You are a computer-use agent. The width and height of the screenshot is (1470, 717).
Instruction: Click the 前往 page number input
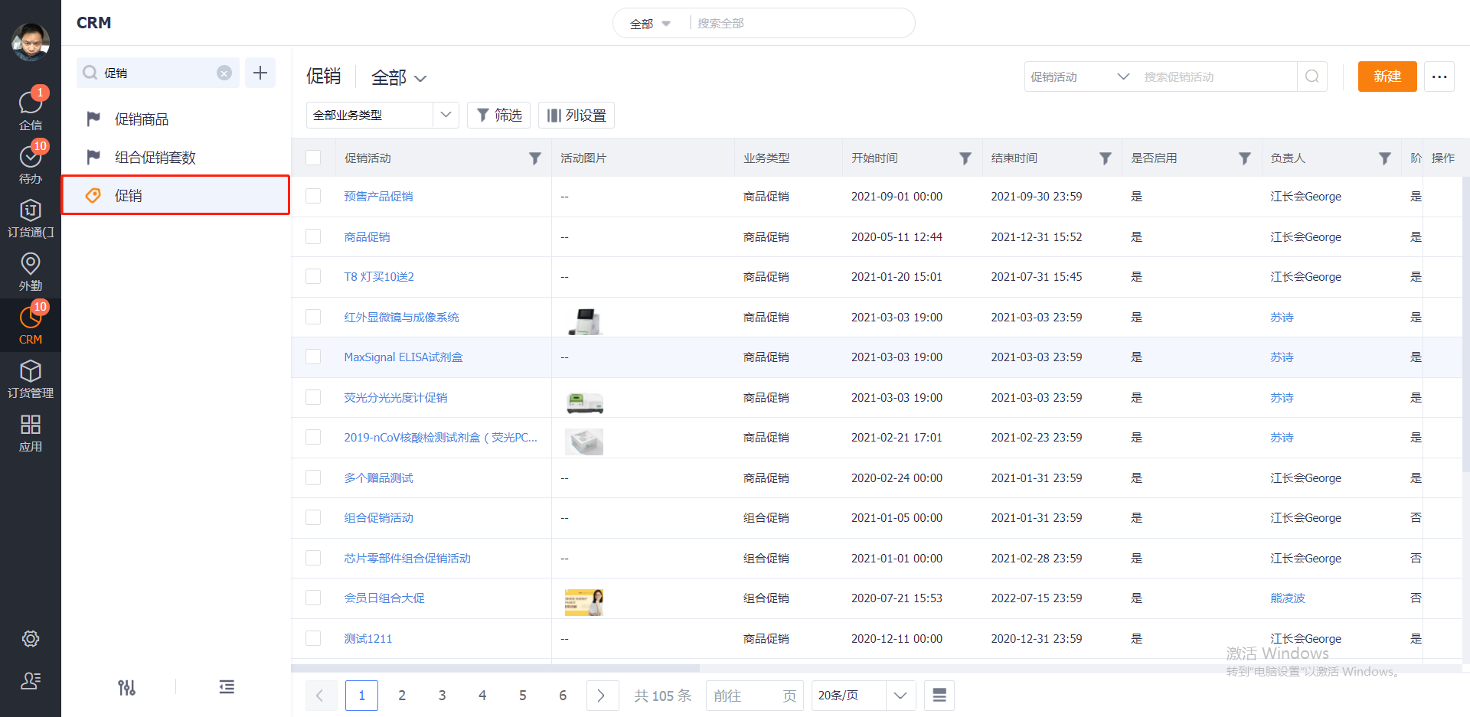pos(754,696)
